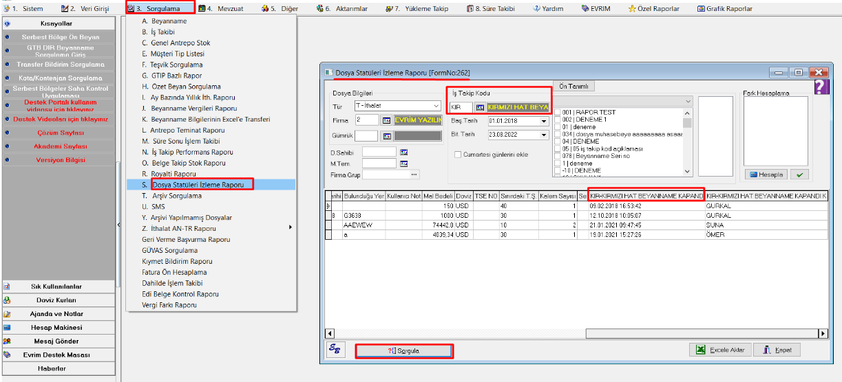Check the '05 | 05 iş takip kod' item
Screen dimensions: 842x382
(x=558, y=149)
